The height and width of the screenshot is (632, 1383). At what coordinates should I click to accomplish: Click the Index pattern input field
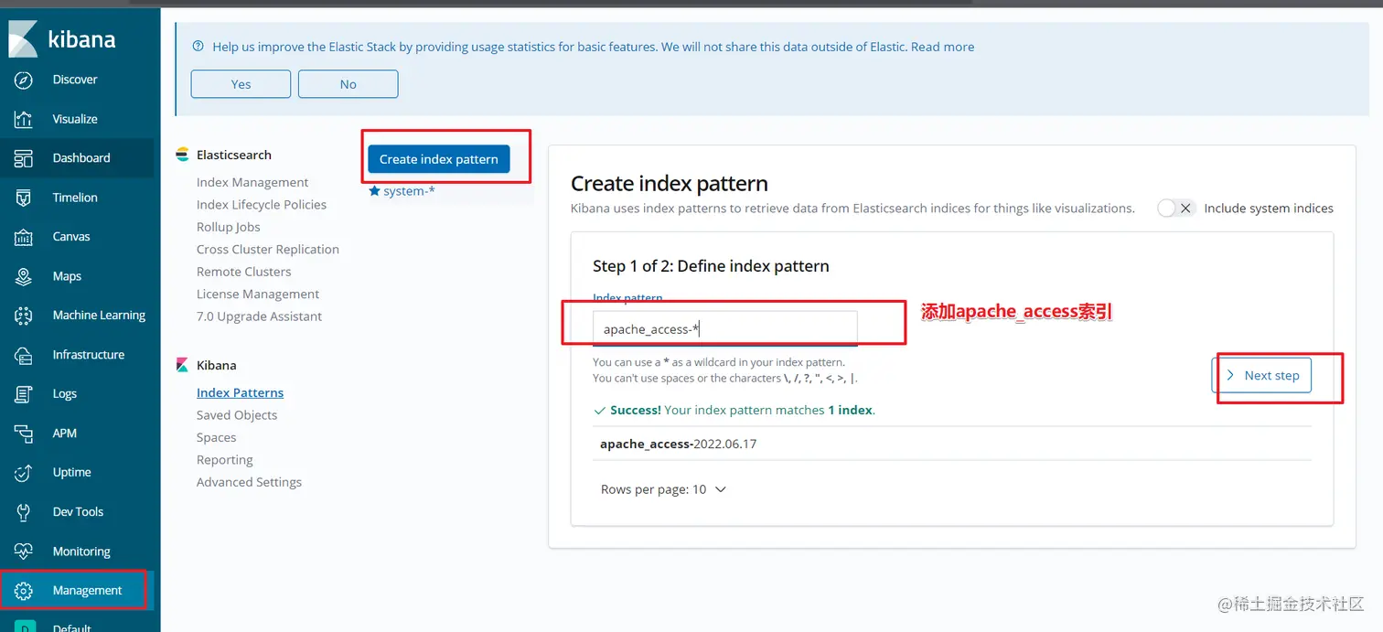click(x=725, y=328)
